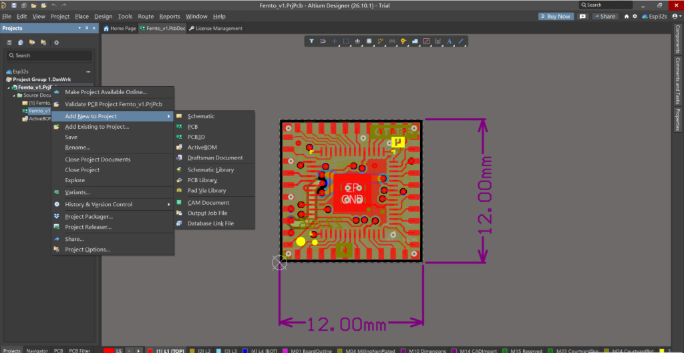The width and height of the screenshot is (684, 353).
Task: Open the Snap options magnet icon
Action: (323, 41)
